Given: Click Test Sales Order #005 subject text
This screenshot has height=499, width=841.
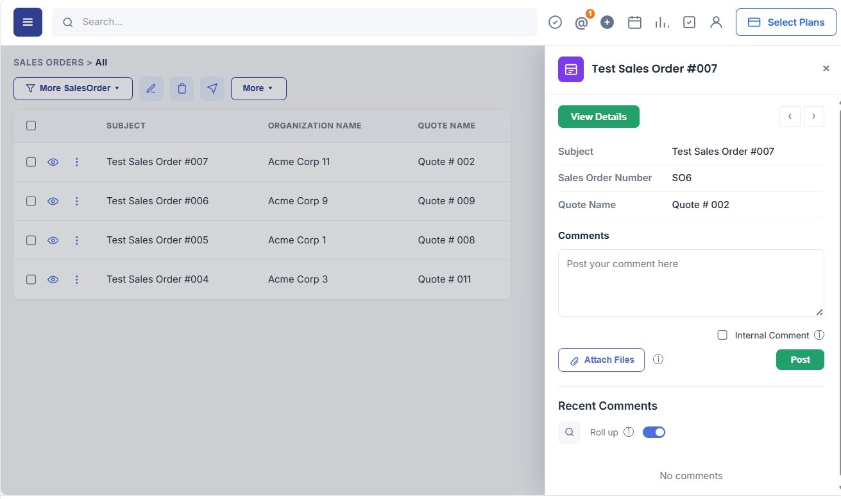Looking at the screenshot, I should 157,240.
